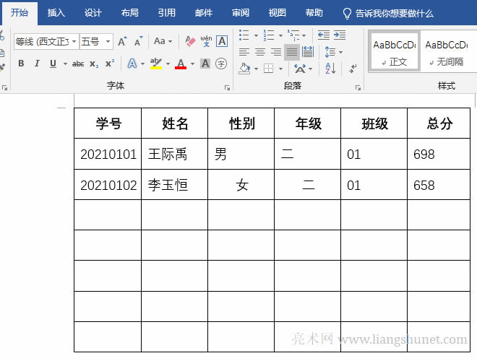Viewport: 477px width, 361px height.
Task: Apply strikethrough (abc) formatting
Action: 78,64
